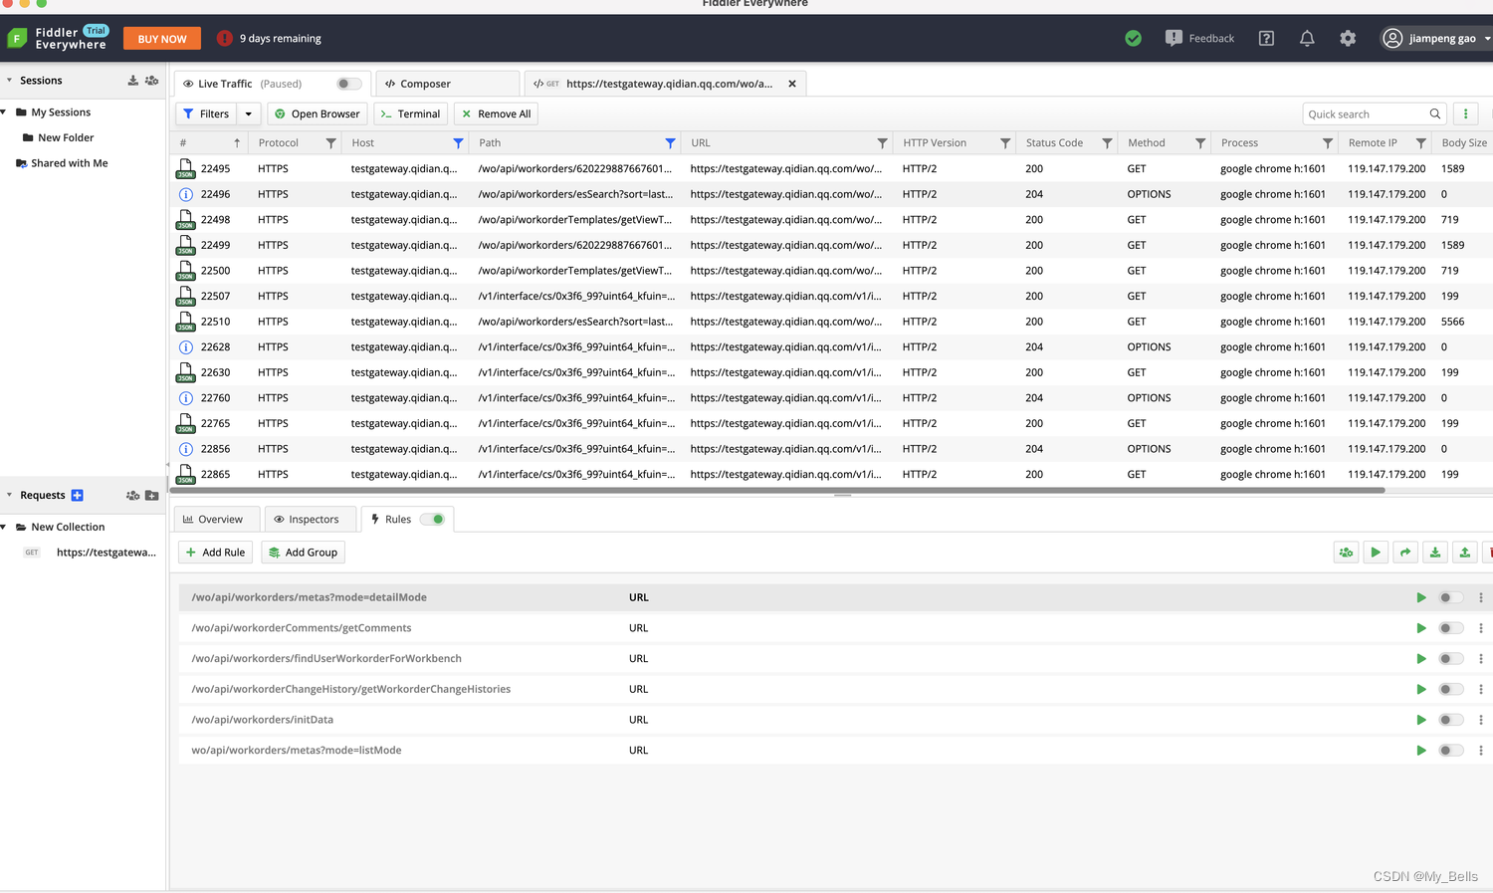The width and height of the screenshot is (1493, 893).
Task: Click the share rules icon in Rules toolbar
Action: click(1346, 553)
